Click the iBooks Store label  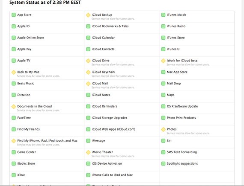coord(26,163)
